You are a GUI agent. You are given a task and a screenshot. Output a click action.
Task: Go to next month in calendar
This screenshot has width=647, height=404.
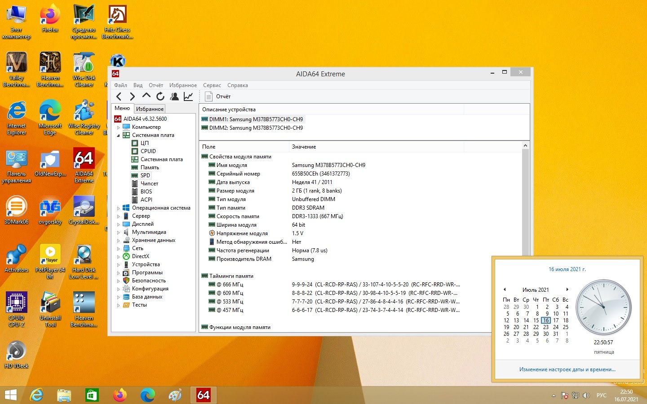click(x=567, y=290)
